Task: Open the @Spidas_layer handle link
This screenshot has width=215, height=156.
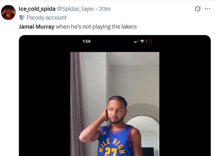Action: (x=75, y=9)
